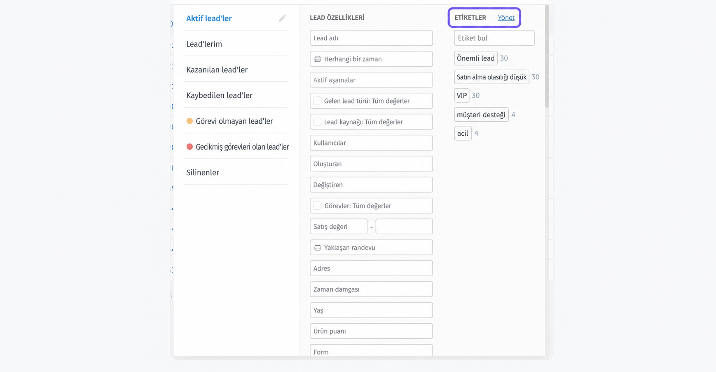Click the Adres input field
716x372 pixels.
[371, 268]
